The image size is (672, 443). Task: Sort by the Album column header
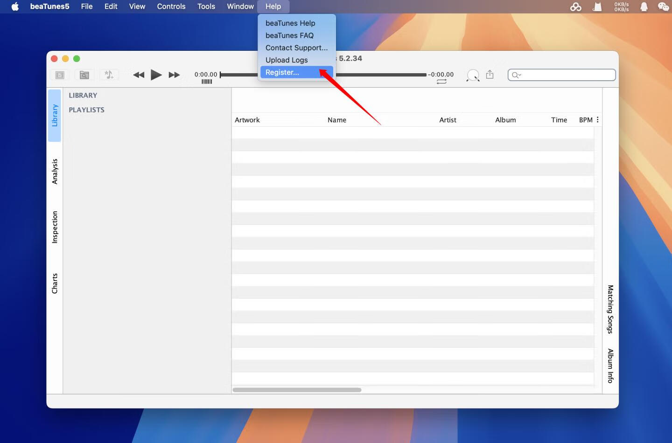click(x=505, y=120)
